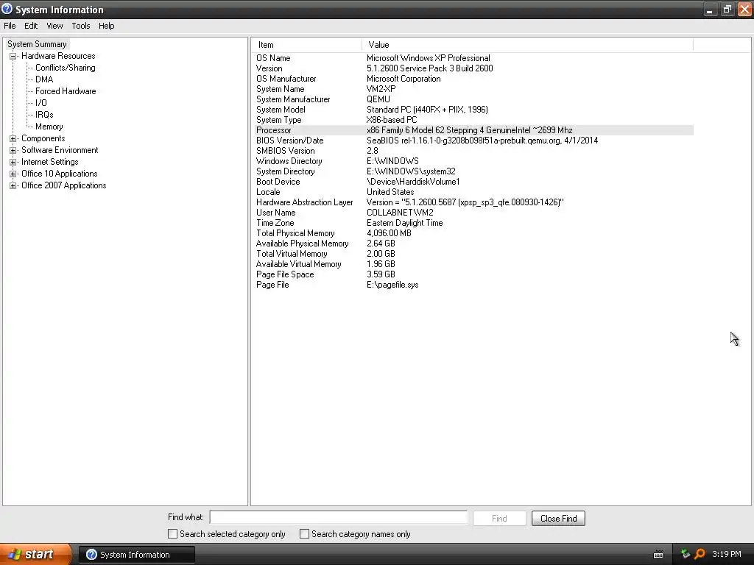Click the network icon in system tray
Screen dimensions: 754x565
point(686,554)
